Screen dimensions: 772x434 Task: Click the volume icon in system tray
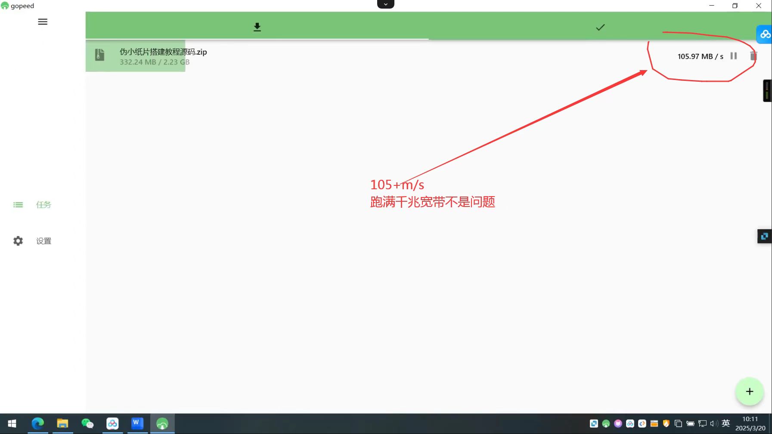714,424
